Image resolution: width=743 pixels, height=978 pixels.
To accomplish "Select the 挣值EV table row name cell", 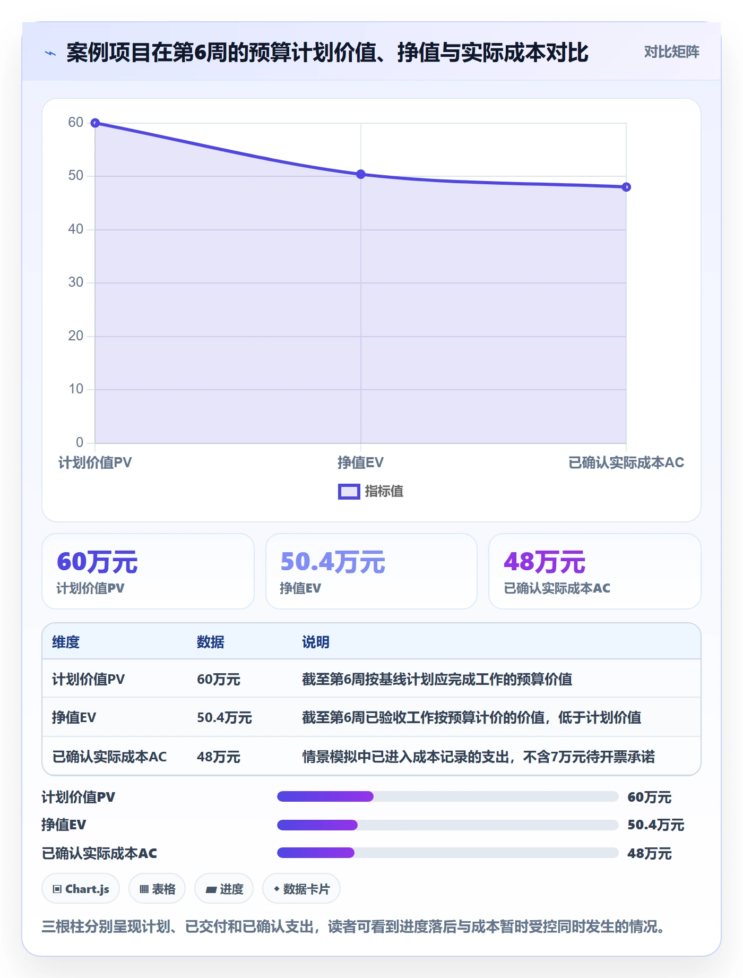I will 74,717.
